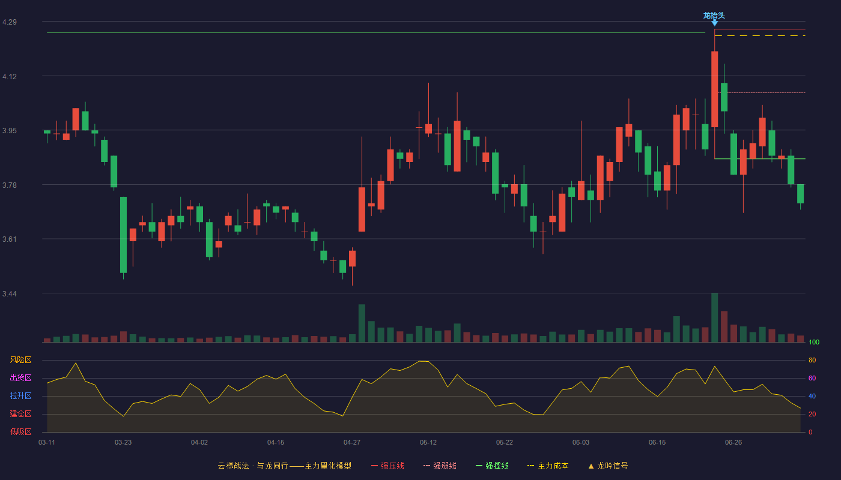
Task: Toggle the 强弱线 legend item
Action: coord(440,466)
